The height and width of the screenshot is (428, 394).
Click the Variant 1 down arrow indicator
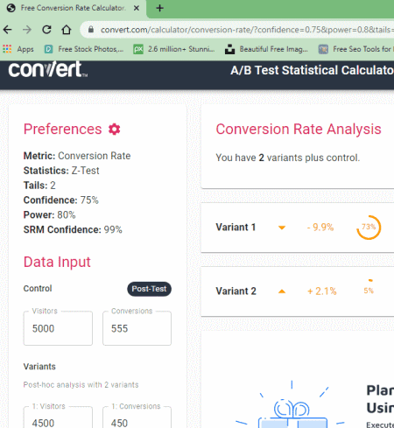(282, 228)
